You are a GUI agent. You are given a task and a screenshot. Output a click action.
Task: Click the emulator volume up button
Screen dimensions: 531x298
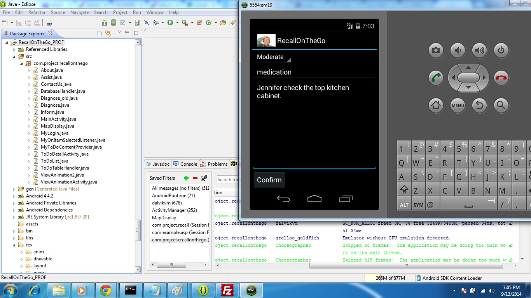click(479, 50)
